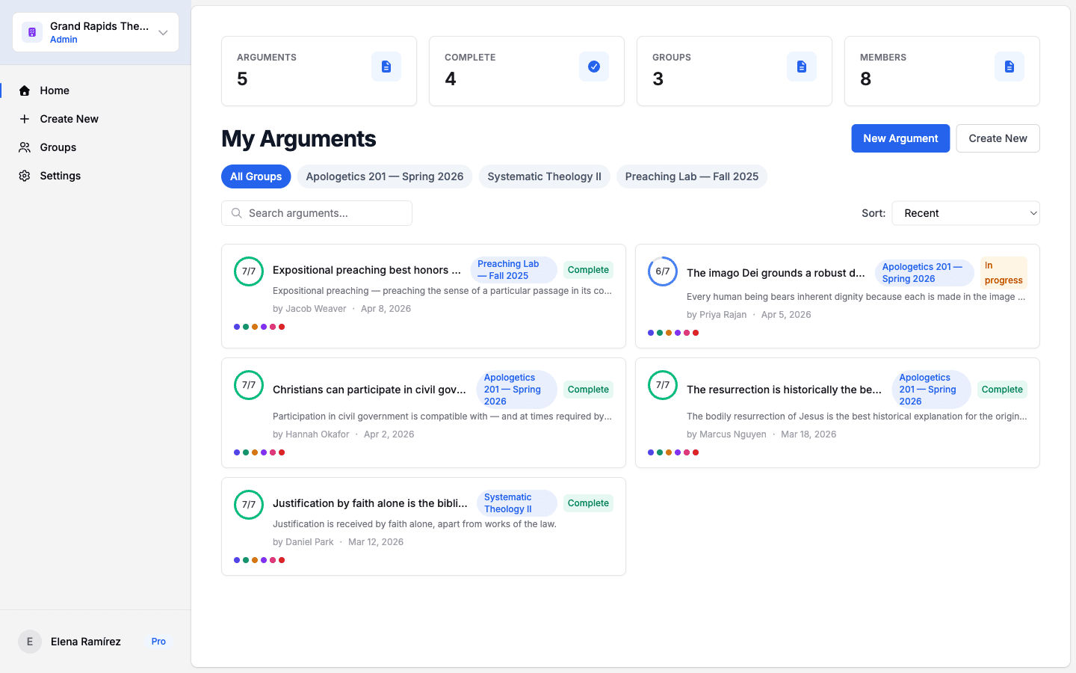Click the plus icon beside Create New
Image resolution: width=1076 pixels, height=673 pixels.
pos(25,119)
